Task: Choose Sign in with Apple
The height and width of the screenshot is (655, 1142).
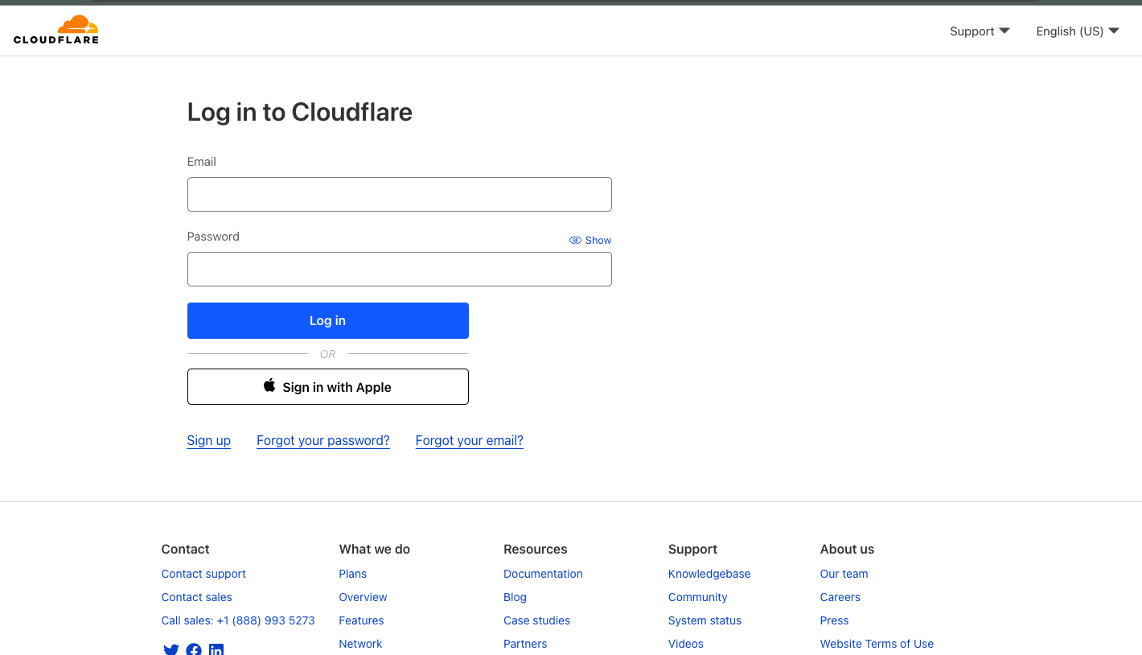Action: (327, 387)
